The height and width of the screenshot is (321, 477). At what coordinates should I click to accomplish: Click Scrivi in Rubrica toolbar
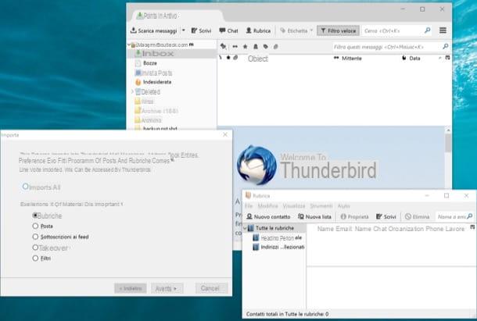point(386,217)
